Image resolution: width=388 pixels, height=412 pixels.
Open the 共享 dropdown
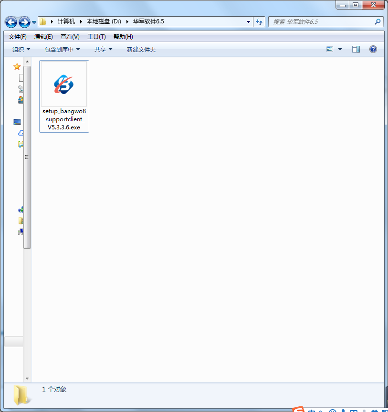click(x=103, y=49)
